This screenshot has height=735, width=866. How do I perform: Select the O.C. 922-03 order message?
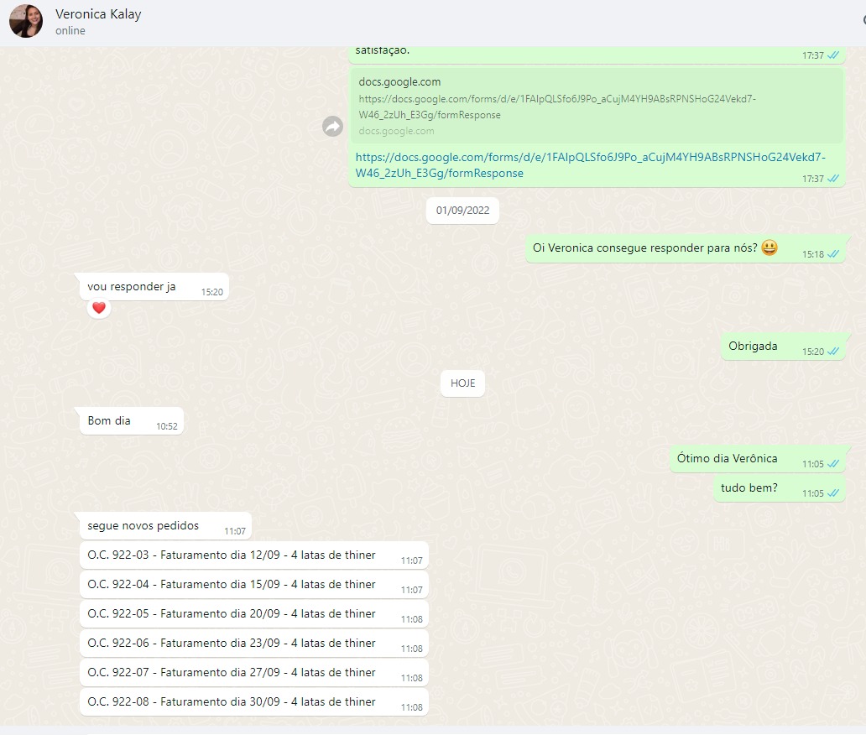click(232, 555)
